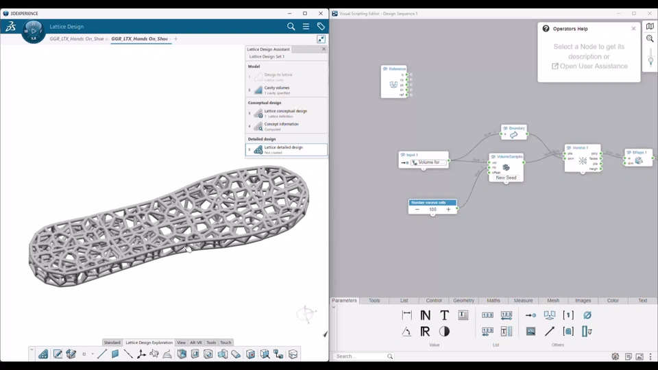Toggle visibility eye on Input.1 node

click(403, 155)
